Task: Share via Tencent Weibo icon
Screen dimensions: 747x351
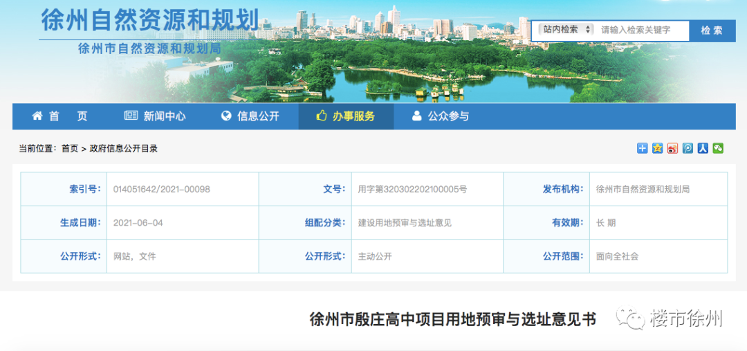Action: click(688, 148)
